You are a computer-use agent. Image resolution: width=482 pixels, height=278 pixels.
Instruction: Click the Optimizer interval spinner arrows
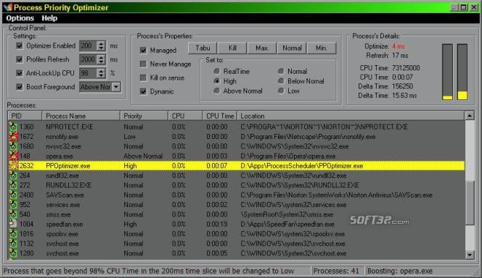pos(101,46)
